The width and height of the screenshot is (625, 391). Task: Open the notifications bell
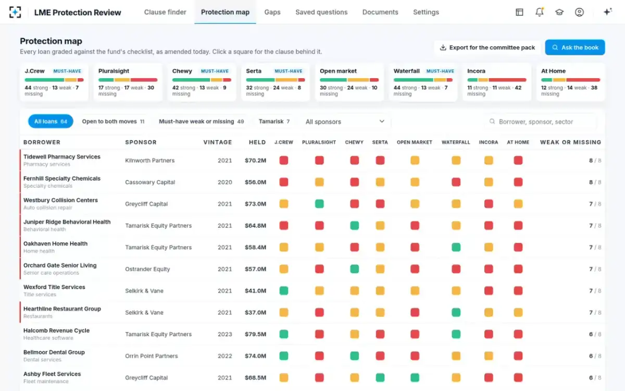540,12
